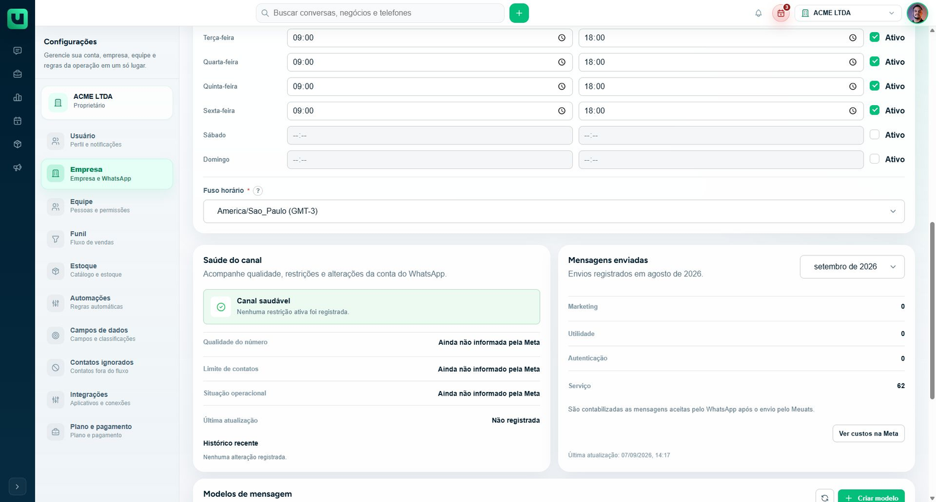This screenshot has height=502, width=936.
Task: Enable Ativo for Sábado
Action: 875,134
